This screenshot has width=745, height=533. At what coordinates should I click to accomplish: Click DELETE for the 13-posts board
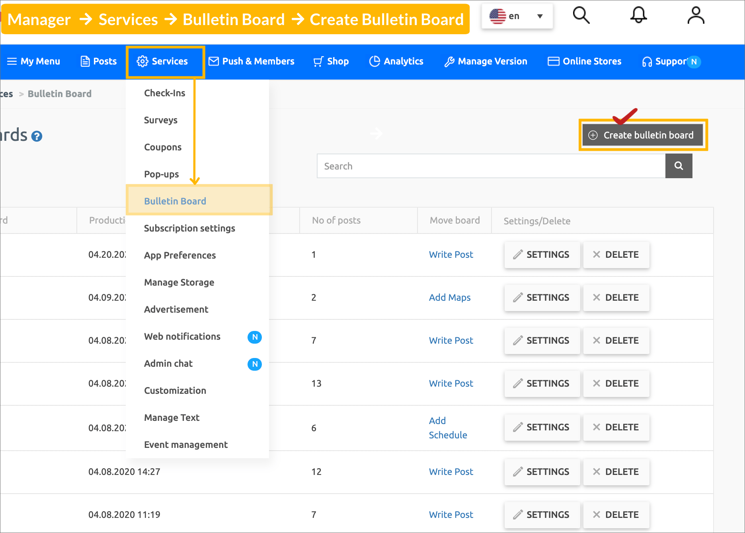(616, 383)
